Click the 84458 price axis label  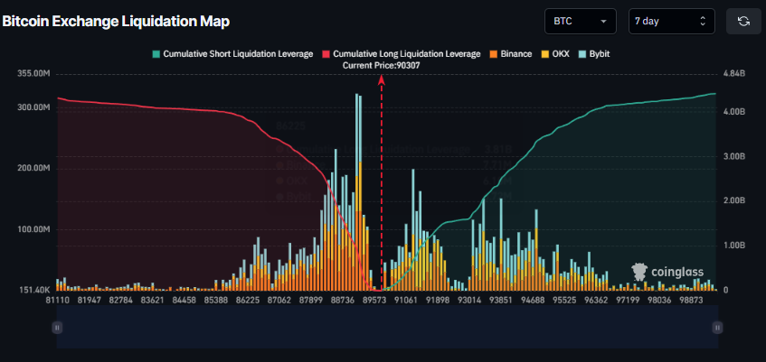coord(184,300)
